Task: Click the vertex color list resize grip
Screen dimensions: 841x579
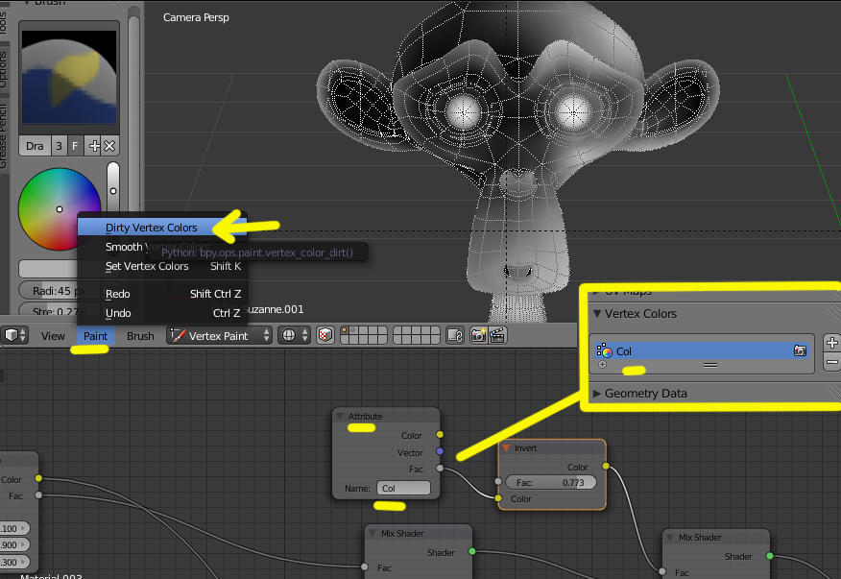Action: coord(710,365)
